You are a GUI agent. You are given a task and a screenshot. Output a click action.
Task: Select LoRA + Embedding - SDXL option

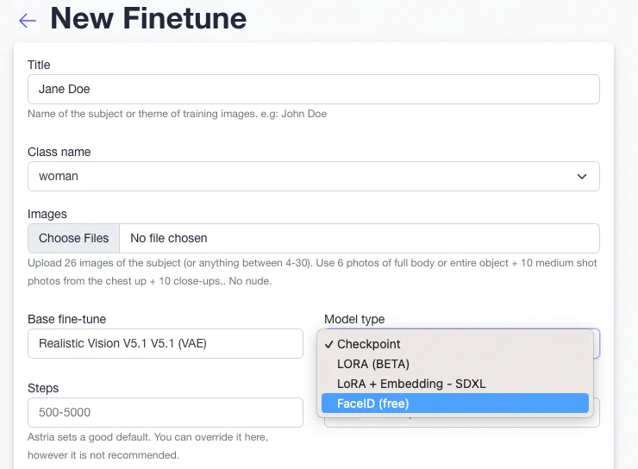[455, 384]
